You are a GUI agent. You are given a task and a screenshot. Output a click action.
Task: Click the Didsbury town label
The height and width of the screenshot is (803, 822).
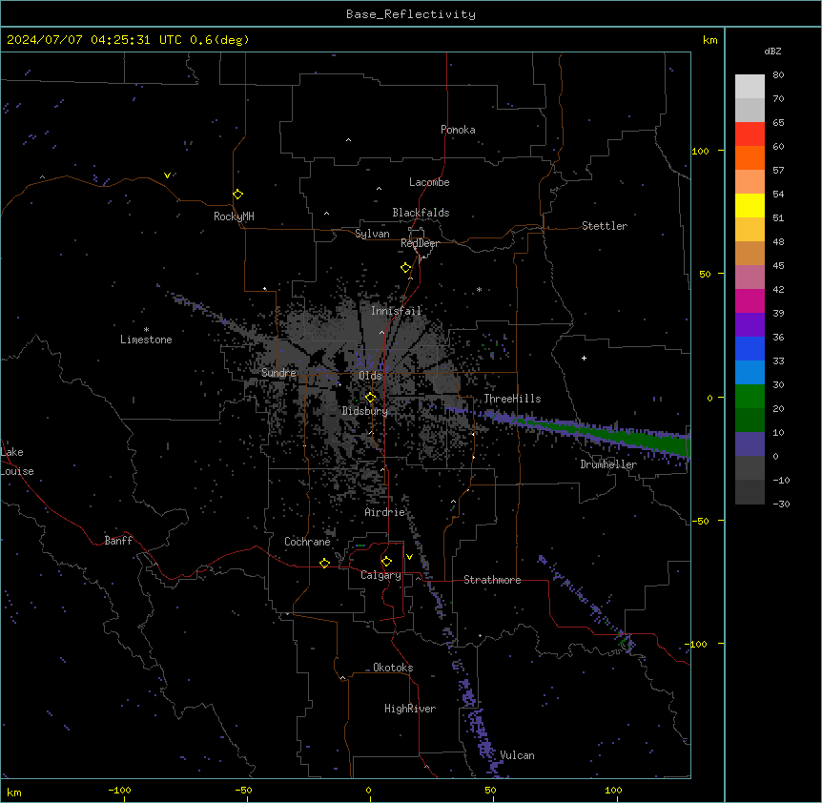coord(365,411)
